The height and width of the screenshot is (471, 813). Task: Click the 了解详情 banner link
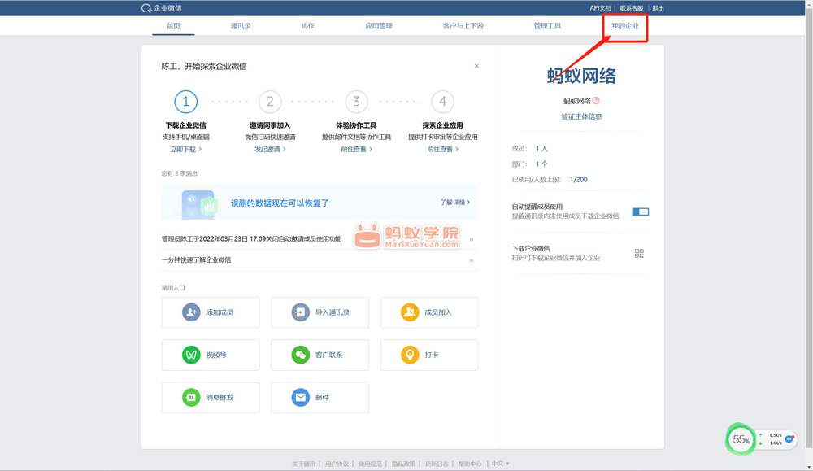454,202
